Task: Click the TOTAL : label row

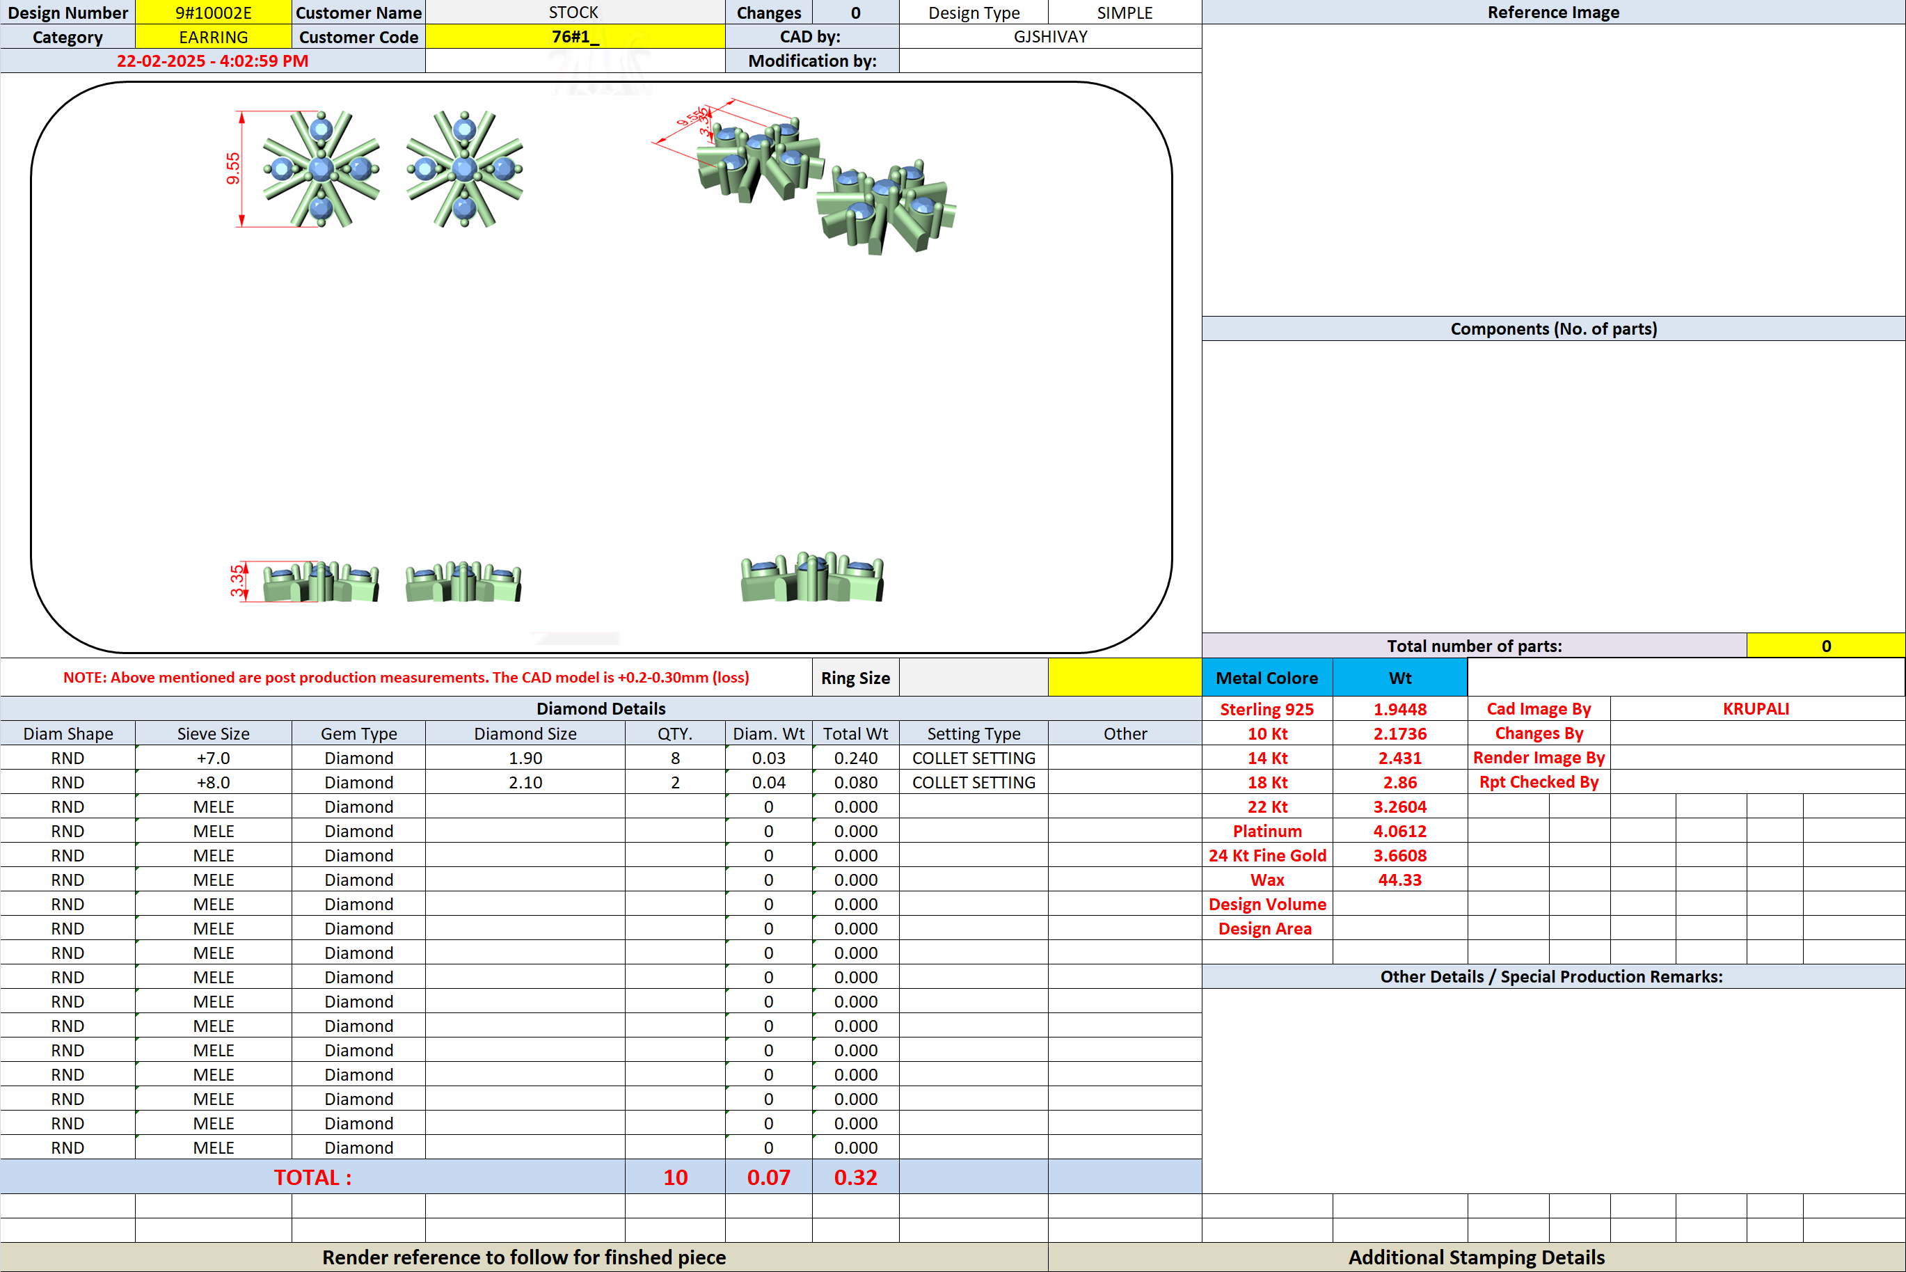Action: coord(312,1177)
